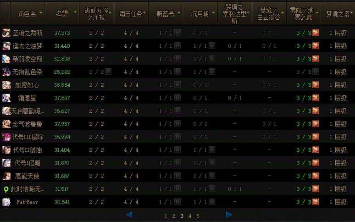Open the 名望 column sort dropdown

pyautogui.click(x=75, y=12)
